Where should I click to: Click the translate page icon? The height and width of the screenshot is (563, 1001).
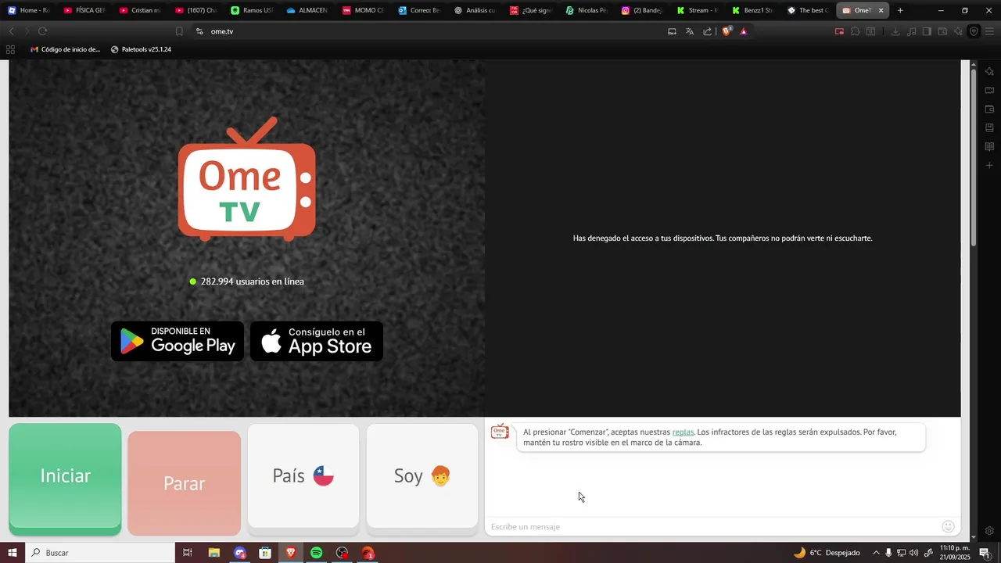pos(690,31)
